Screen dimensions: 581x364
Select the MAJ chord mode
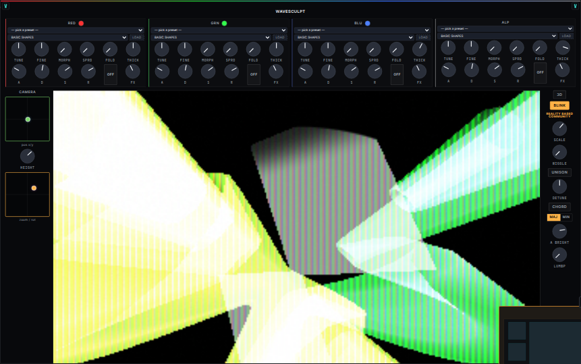(553, 217)
